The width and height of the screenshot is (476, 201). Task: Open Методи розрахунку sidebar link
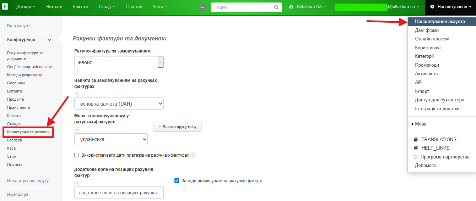25,75
